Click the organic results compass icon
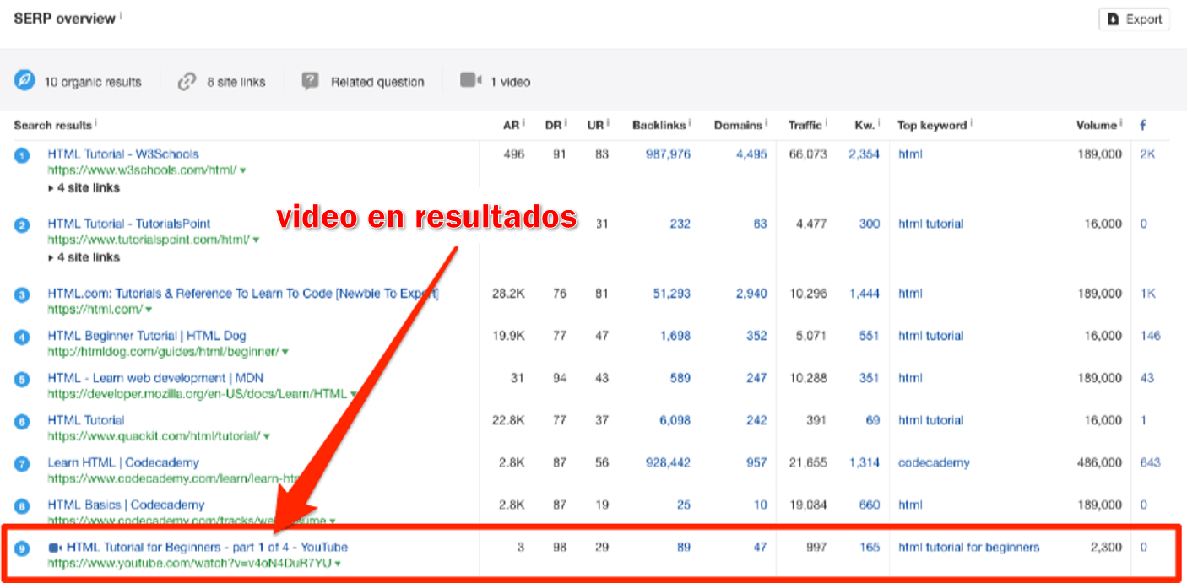The height and width of the screenshot is (583, 1187). pyautogui.click(x=25, y=80)
